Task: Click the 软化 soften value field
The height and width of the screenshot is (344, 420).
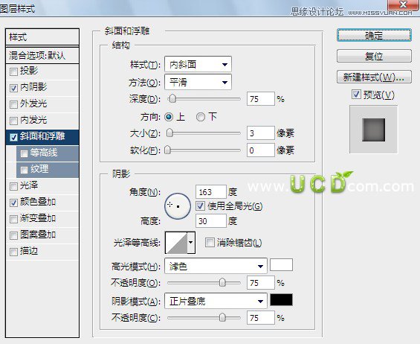Action: point(261,150)
